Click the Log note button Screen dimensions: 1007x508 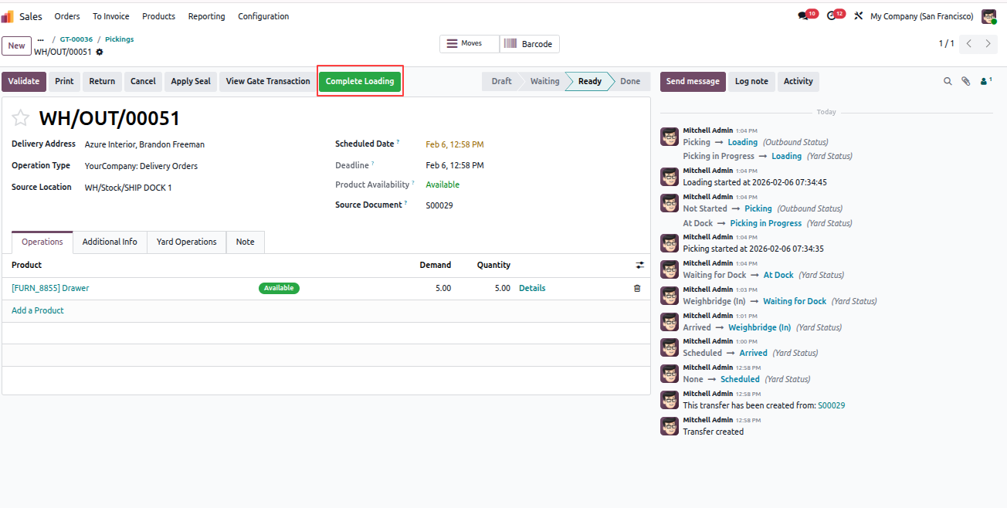(x=751, y=81)
